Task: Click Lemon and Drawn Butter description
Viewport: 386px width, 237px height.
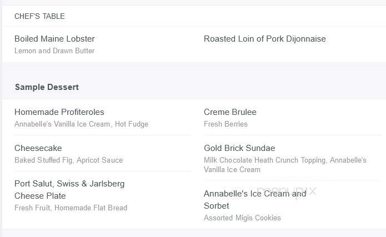Action: pos(54,51)
